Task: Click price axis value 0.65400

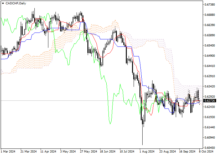Action: [210, 46]
